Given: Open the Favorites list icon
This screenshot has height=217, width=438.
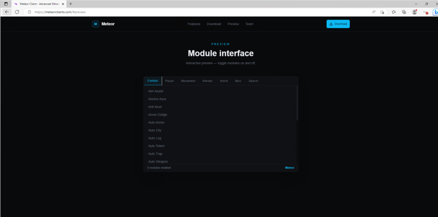Looking at the screenshot, I should (394, 12).
